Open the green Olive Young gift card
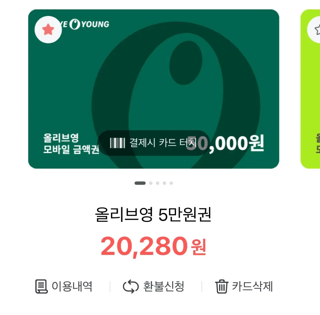This screenshot has height=315, width=320. point(154,89)
